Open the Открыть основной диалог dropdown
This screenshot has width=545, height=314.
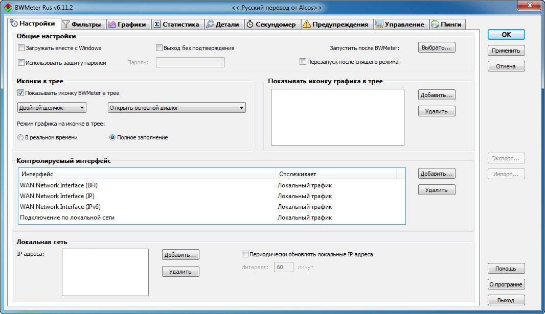[x=176, y=108]
